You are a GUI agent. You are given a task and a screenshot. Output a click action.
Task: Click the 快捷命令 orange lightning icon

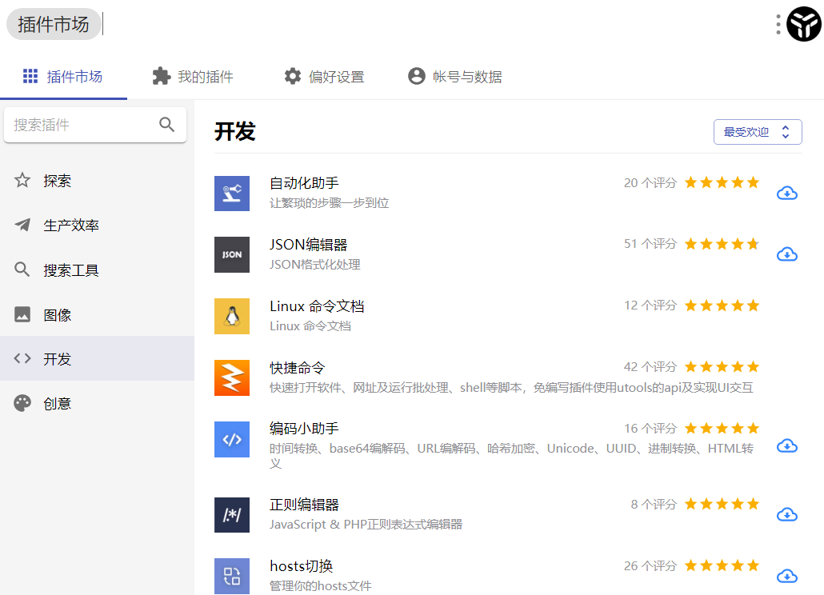coord(232,377)
